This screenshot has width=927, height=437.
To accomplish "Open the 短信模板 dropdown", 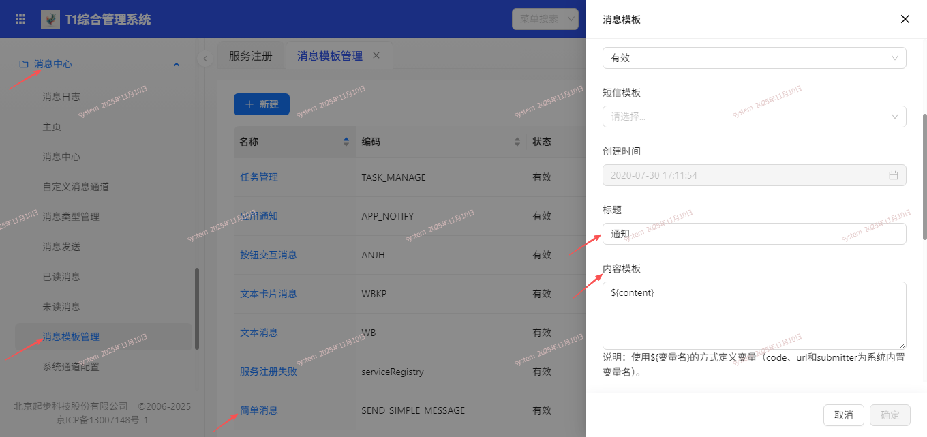I will pyautogui.click(x=754, y=117).
